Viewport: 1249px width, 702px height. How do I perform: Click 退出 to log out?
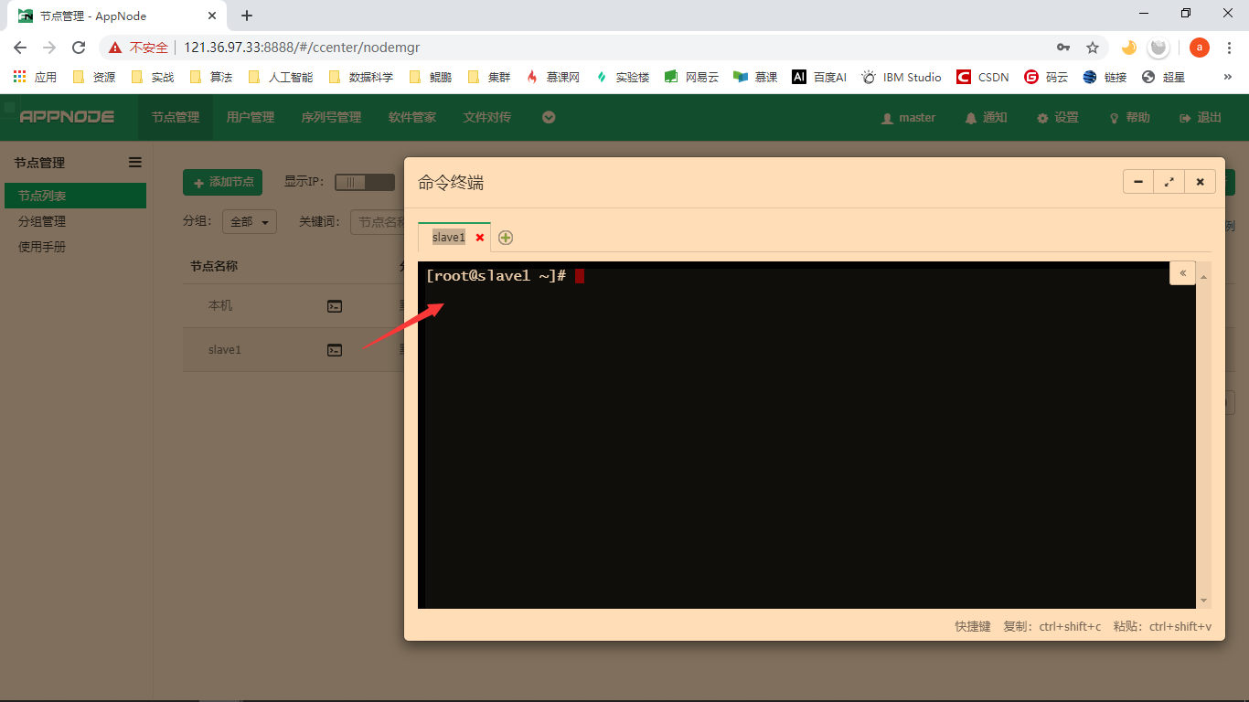(1201, 118)
